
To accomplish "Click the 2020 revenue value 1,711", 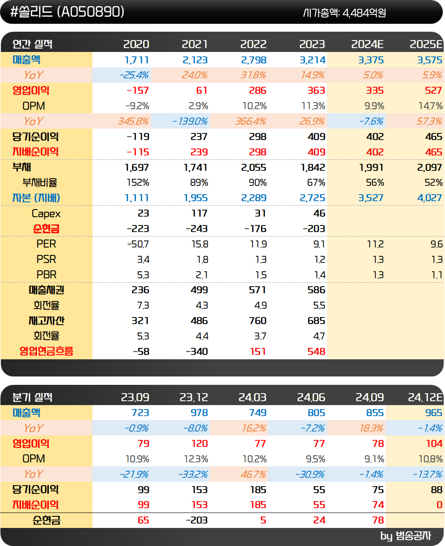I will 136,60.
